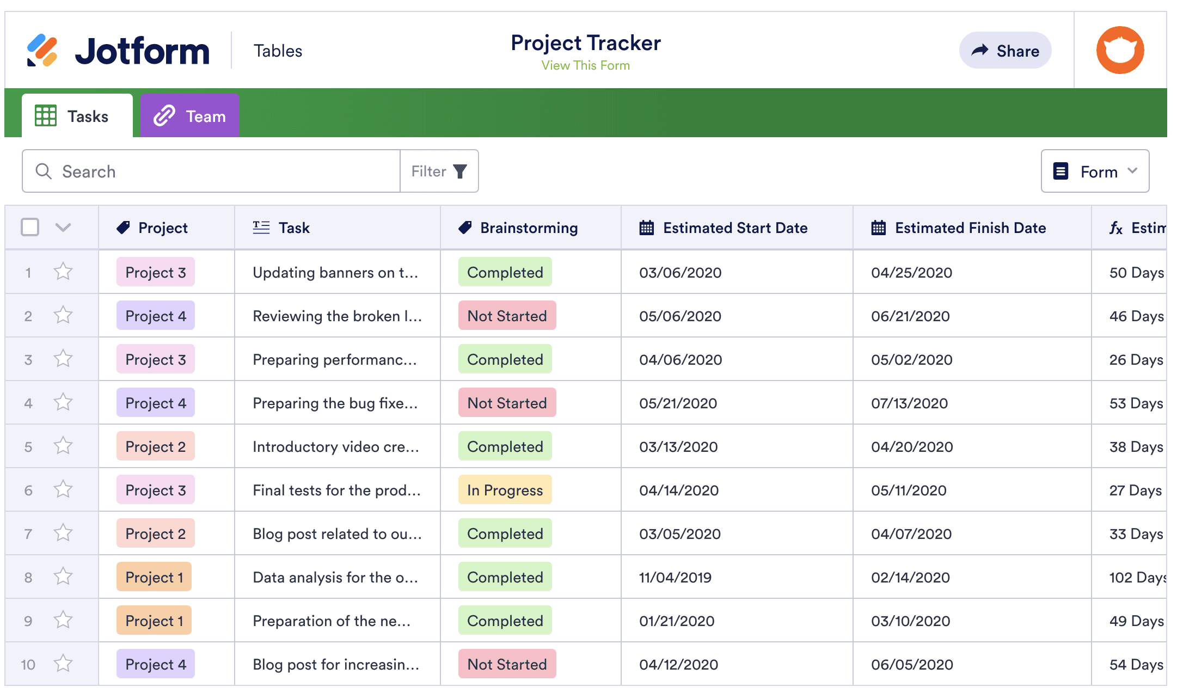Click Estimated Finish Date calendar icon
Image resolution: width=1177 pixels, height=699 pixels.
click(878, 228)
